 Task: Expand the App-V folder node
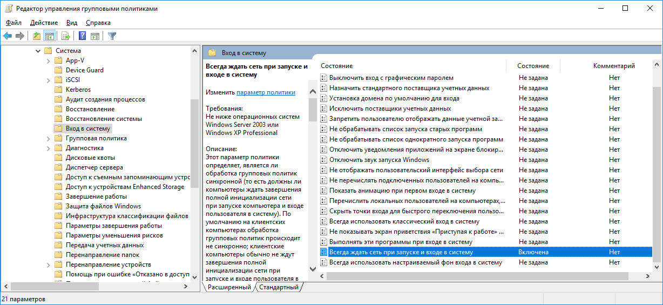click(48, 60)
